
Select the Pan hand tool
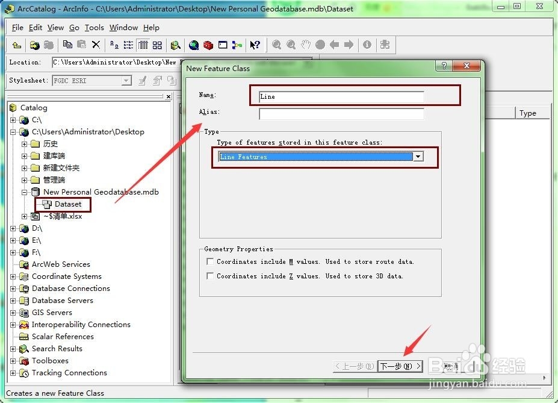[x=306, y=45]
